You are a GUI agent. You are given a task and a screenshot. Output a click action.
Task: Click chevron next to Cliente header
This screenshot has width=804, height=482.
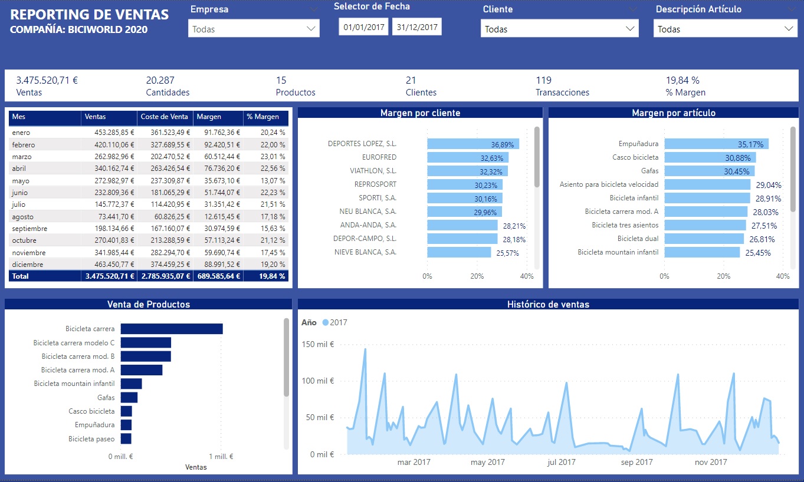[x=633, y=10]
